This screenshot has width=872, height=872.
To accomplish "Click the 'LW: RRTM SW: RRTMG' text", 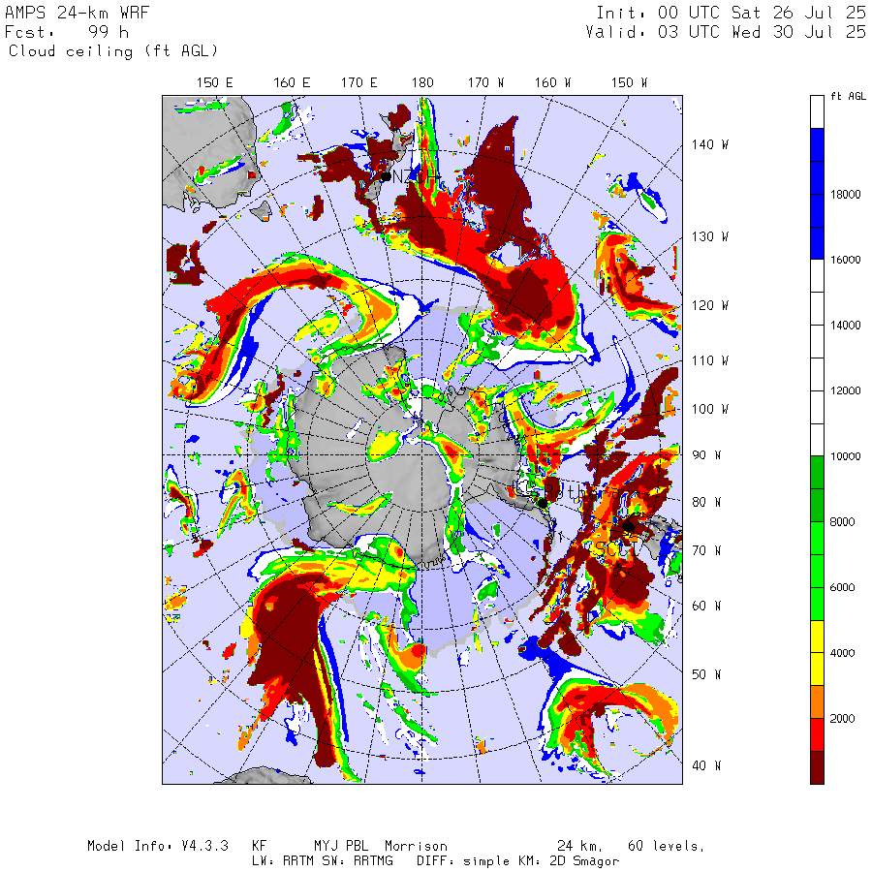I will (x=323, y=861).
